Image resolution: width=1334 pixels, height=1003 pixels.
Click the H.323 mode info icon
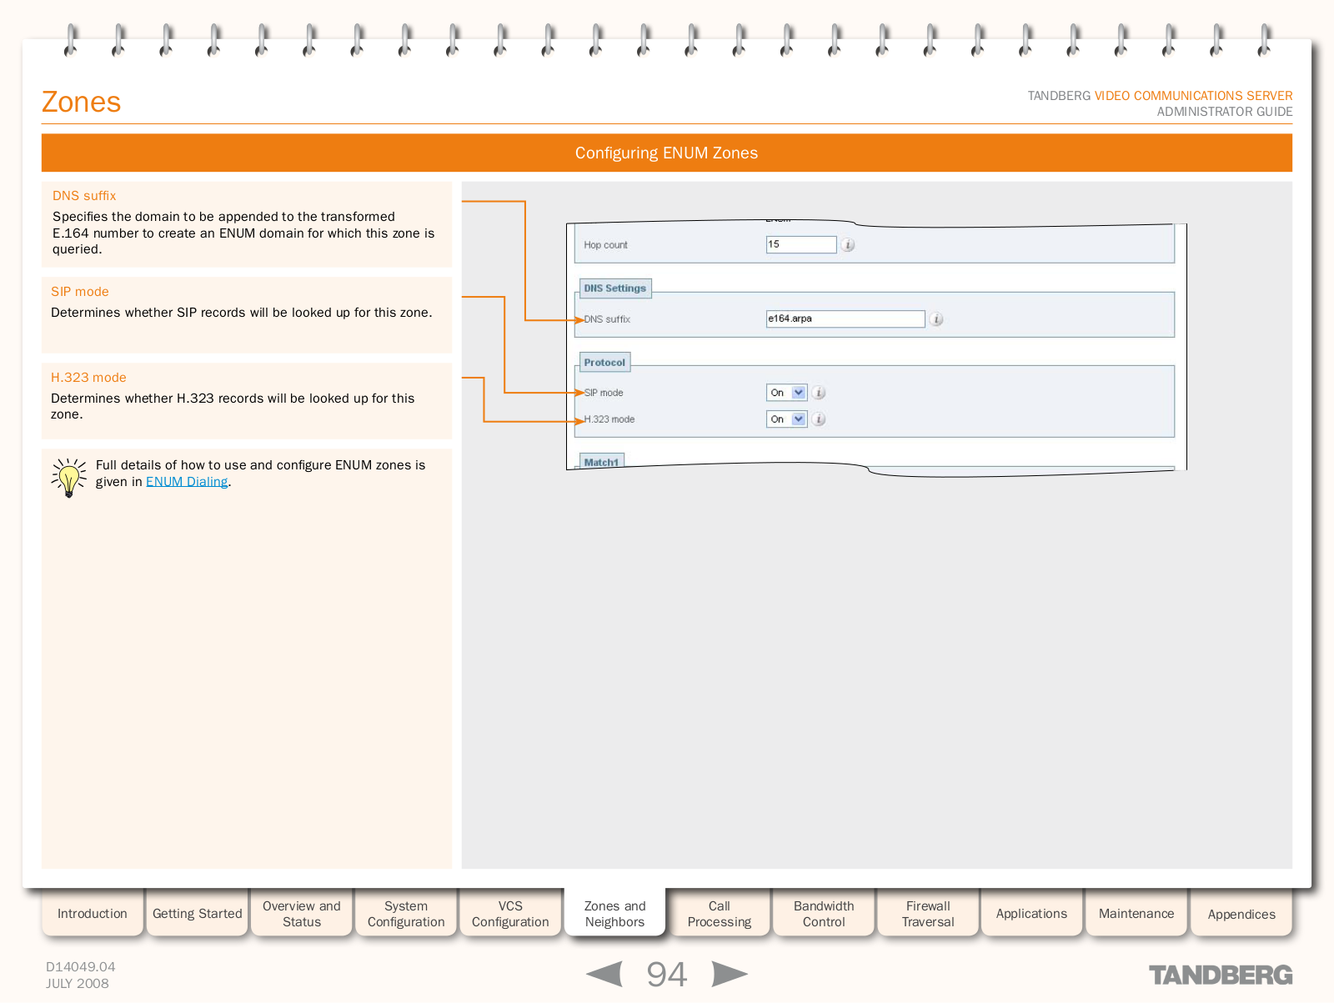click(819, 419)
